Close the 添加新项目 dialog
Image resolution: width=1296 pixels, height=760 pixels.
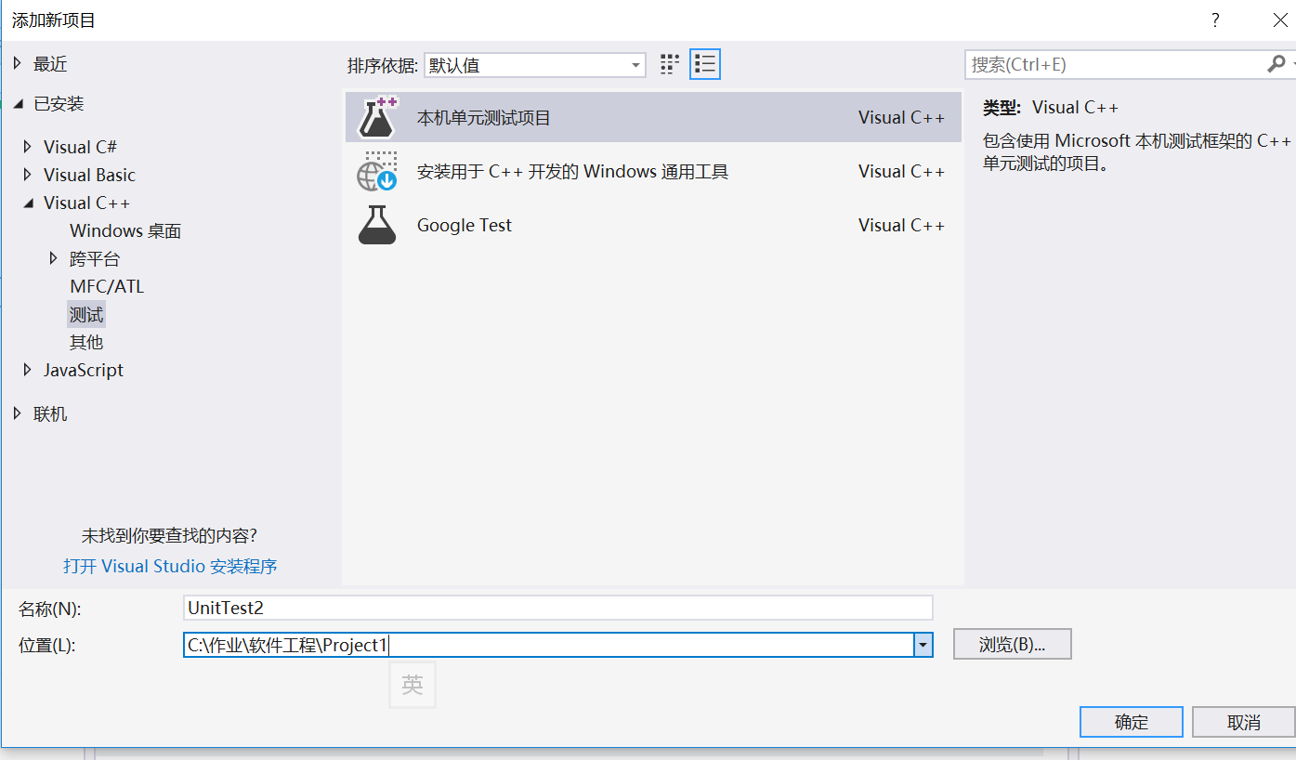coord(1279,20)
